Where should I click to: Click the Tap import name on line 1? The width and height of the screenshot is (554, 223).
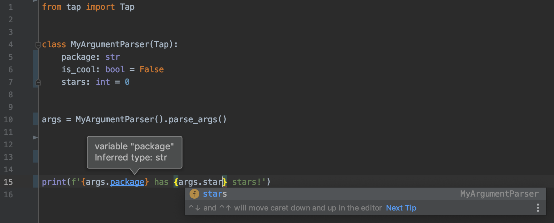[127, 7]
